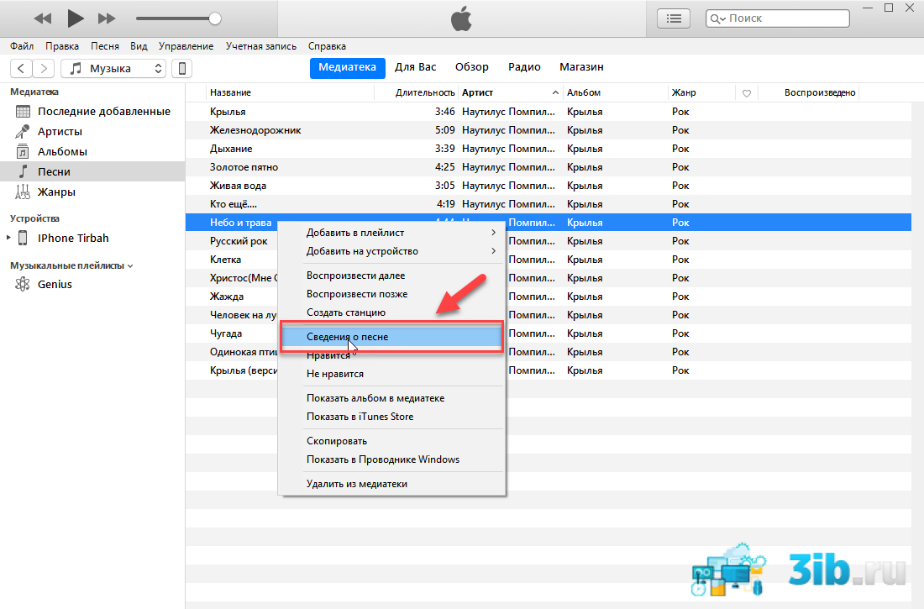
Task: Sort by the Название column header
Action: coord(290,92)
